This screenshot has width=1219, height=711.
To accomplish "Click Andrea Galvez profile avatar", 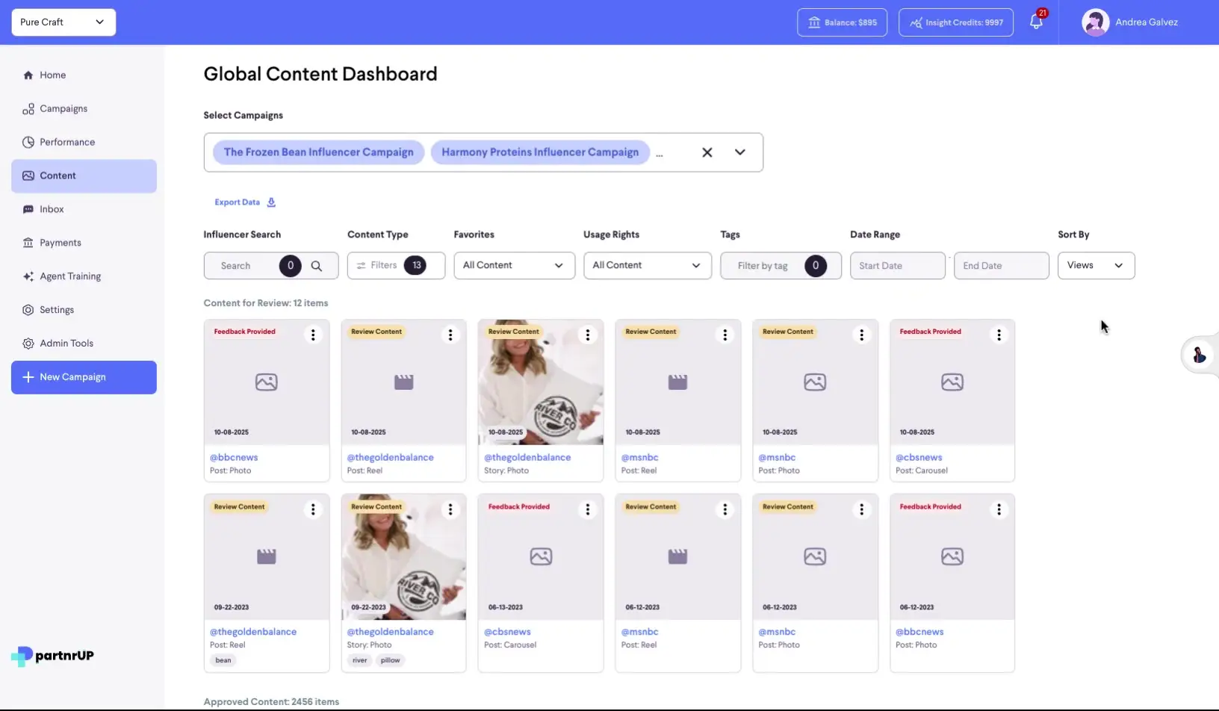I will (1095, 22).
